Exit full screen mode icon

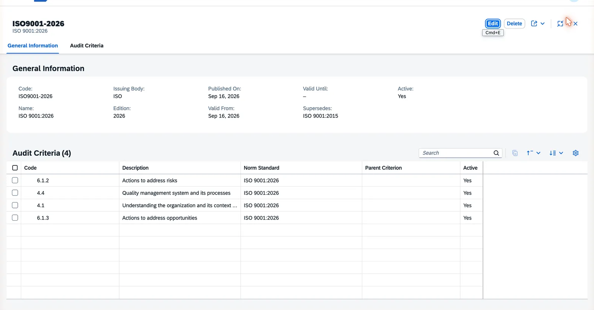point(560,23)
